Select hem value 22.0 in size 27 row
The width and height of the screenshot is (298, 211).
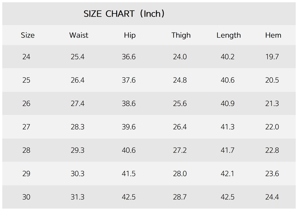[x=272, y=127]
